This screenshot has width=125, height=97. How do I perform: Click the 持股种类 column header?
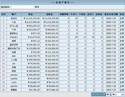(64, 14)
